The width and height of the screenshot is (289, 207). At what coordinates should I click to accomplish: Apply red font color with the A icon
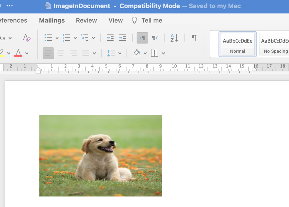(x=18, y=53)
